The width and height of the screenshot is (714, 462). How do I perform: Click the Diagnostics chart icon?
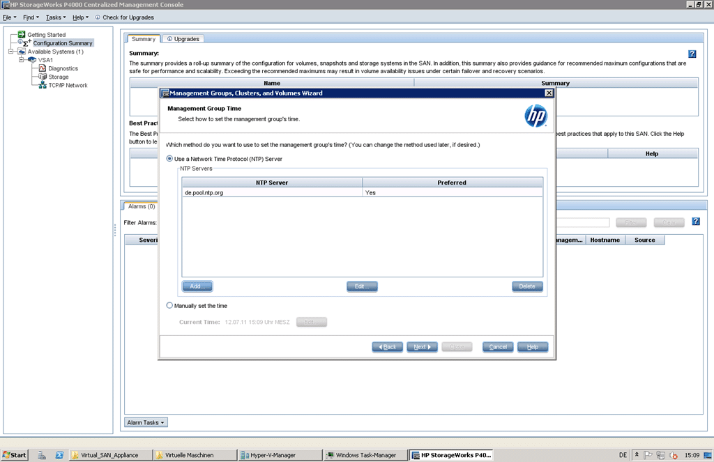[43, 68]
